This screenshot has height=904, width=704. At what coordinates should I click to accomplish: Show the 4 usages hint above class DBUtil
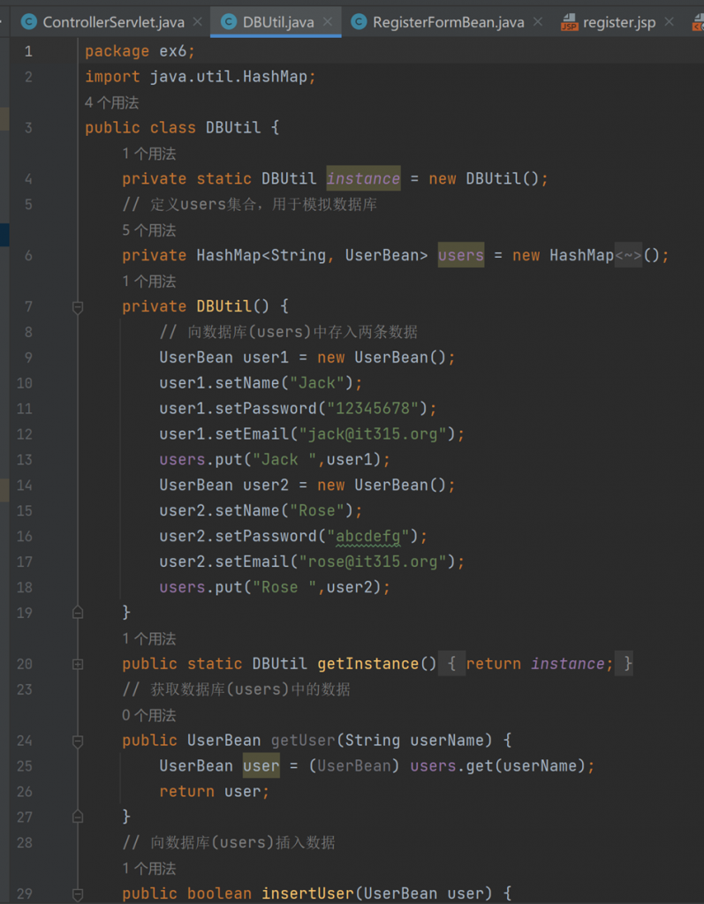pos(111,102)
